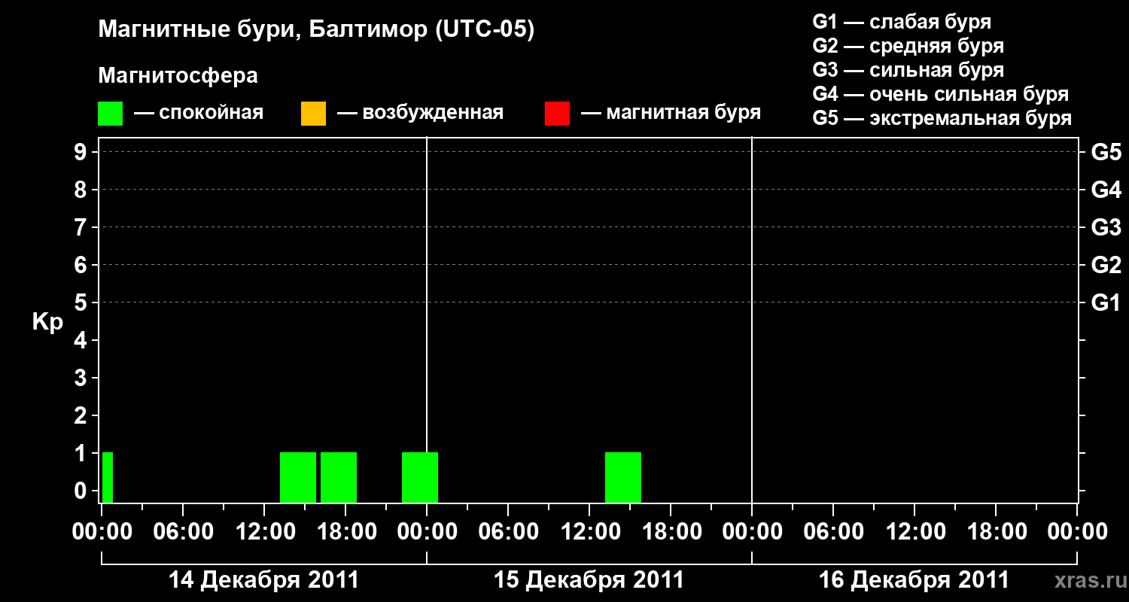The height and width of the screenshot is (602, 1129).
Task: Click the green bar on 15 December afternoon
Action: [x=623, y=477]
